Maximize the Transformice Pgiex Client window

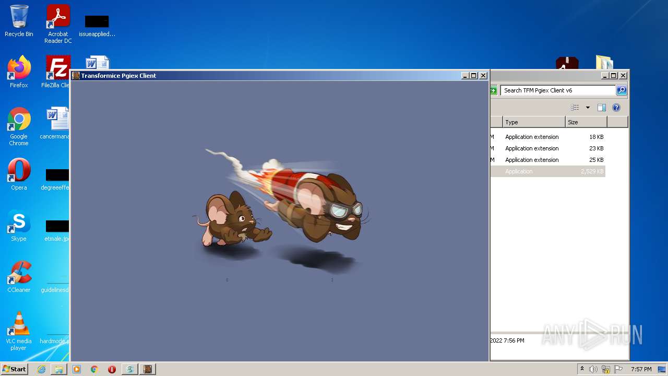pyautogui.click(x=474, y=76)
